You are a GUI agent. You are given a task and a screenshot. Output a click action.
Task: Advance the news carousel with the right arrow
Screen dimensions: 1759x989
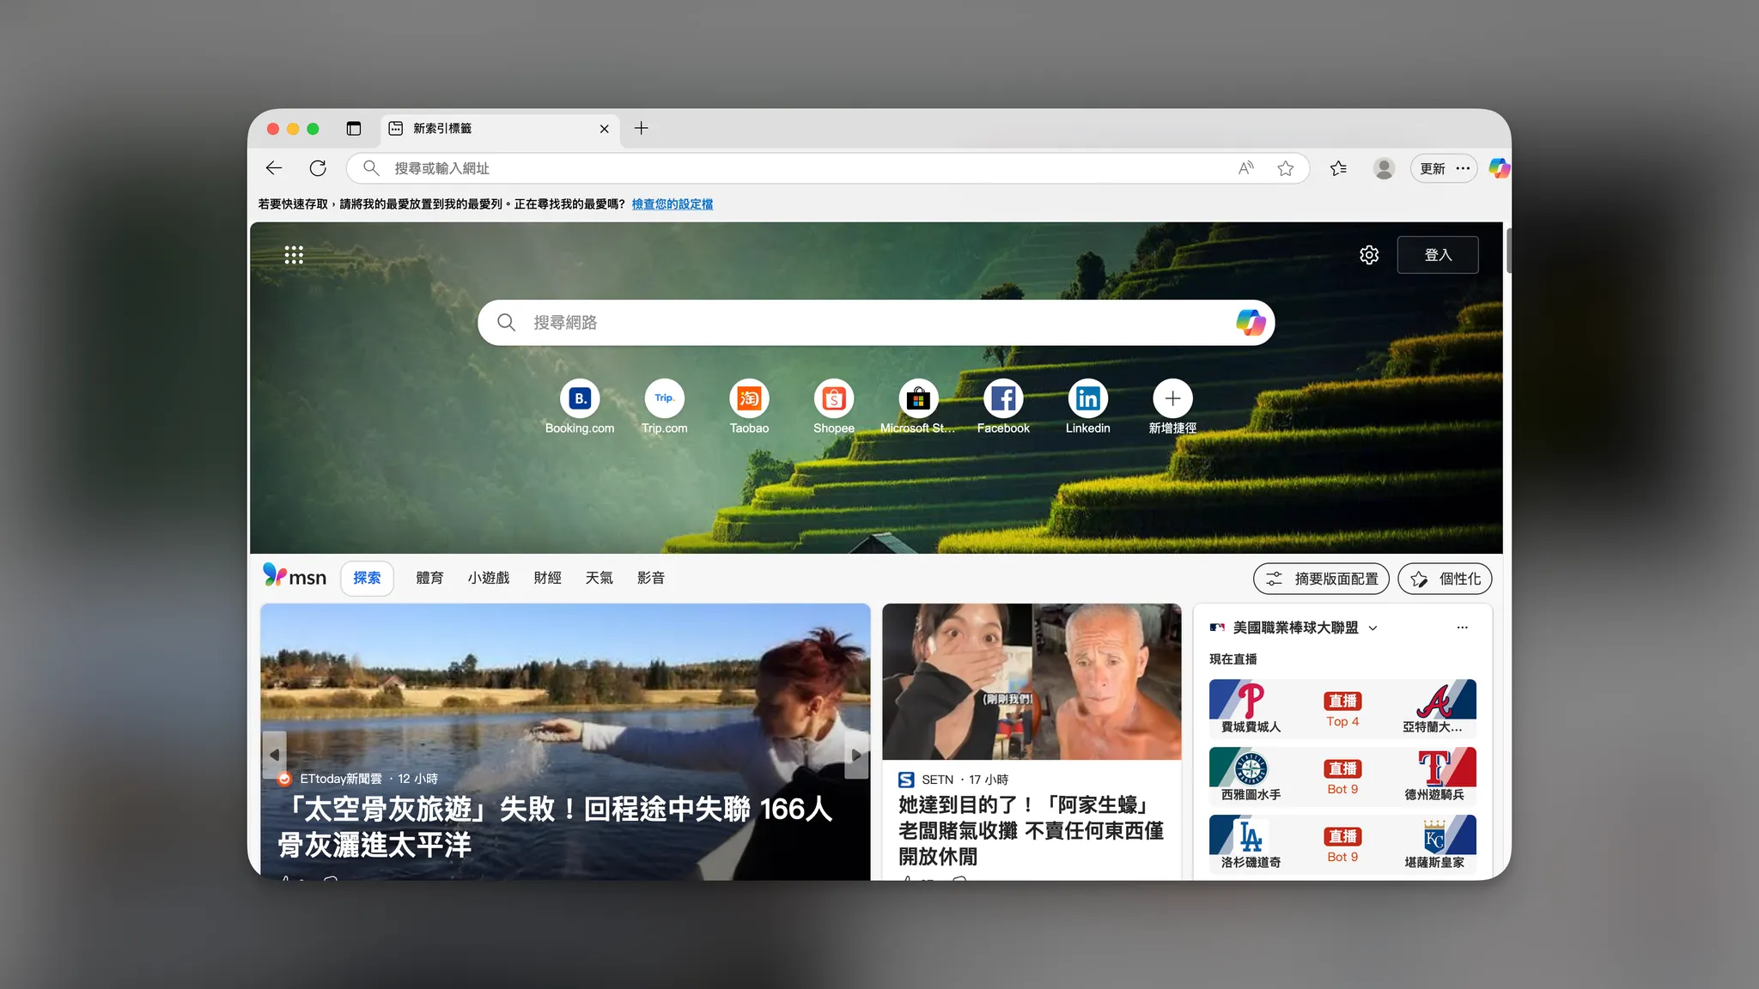[855, 754]
